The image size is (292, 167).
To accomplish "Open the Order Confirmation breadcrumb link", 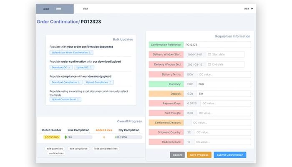I will pos(58,22).
